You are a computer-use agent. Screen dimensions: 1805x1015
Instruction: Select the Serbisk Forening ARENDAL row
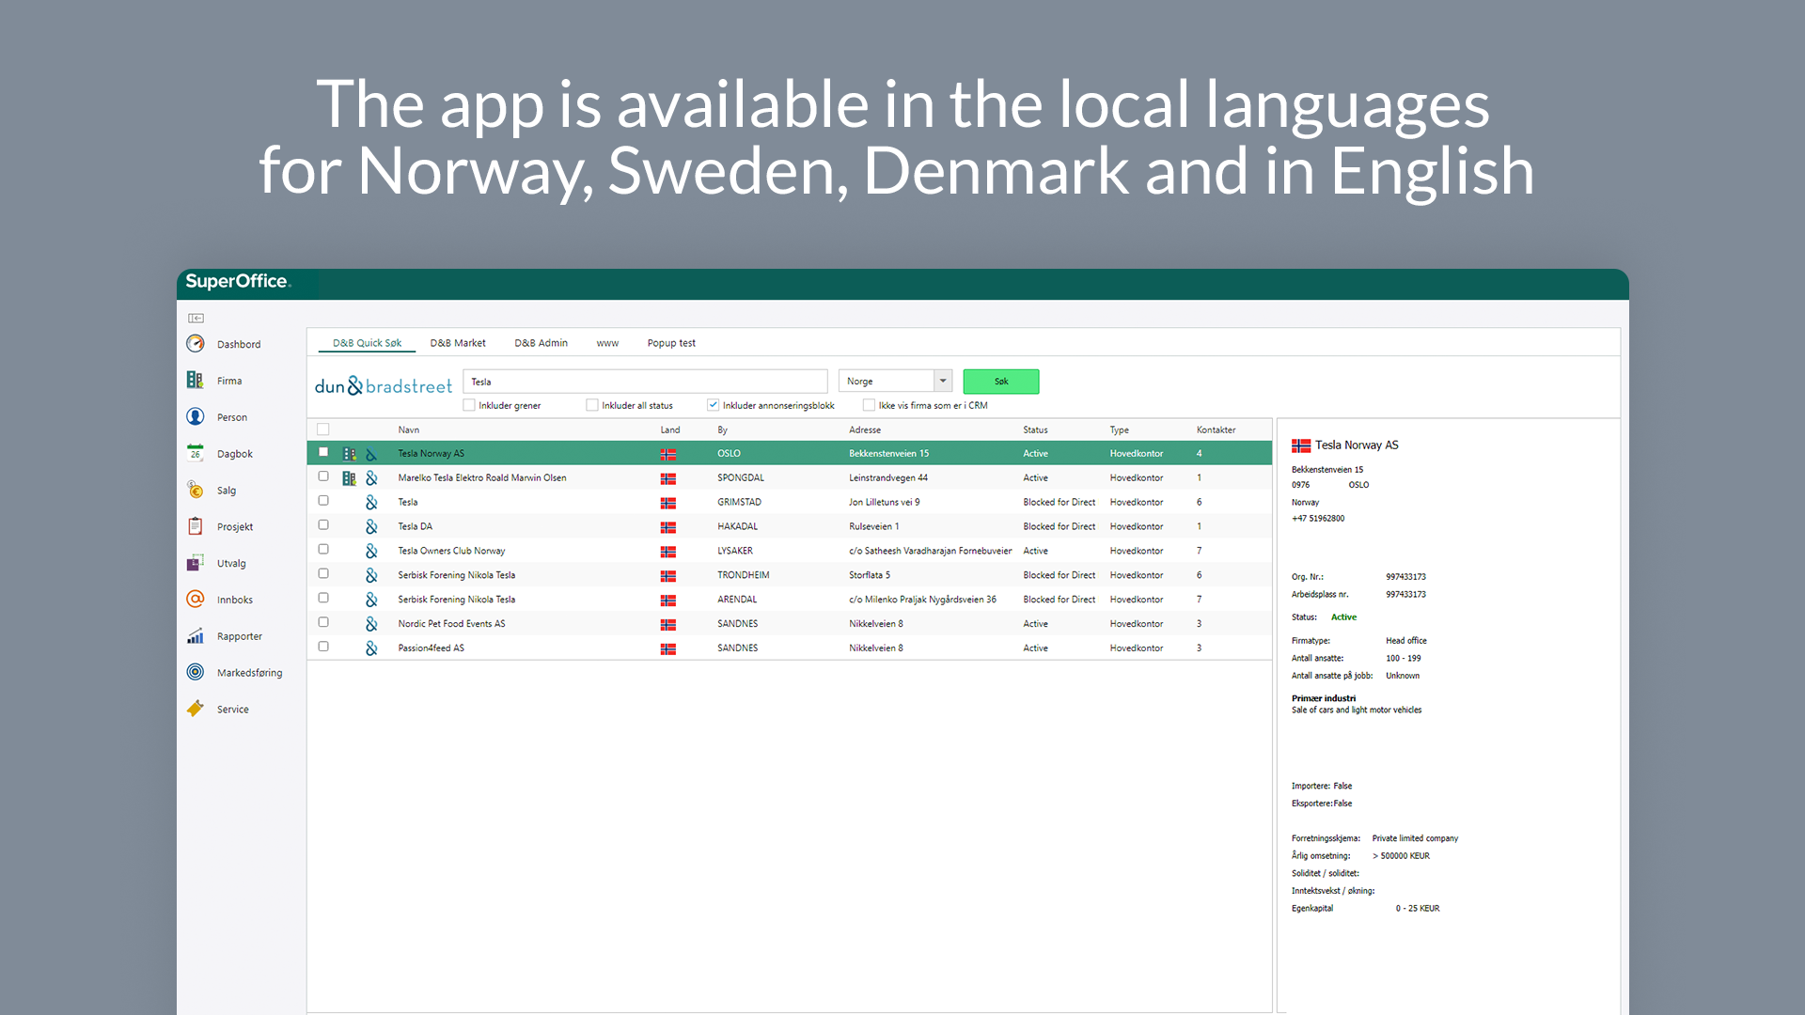tap(790, 600)
